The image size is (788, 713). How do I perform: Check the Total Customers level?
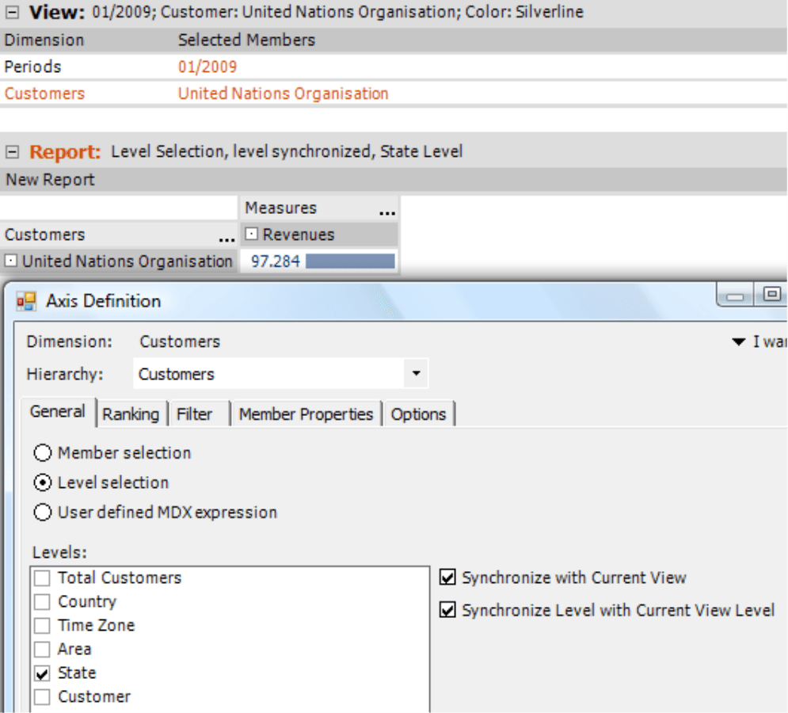pyautogui.click(x=42, y=578)
